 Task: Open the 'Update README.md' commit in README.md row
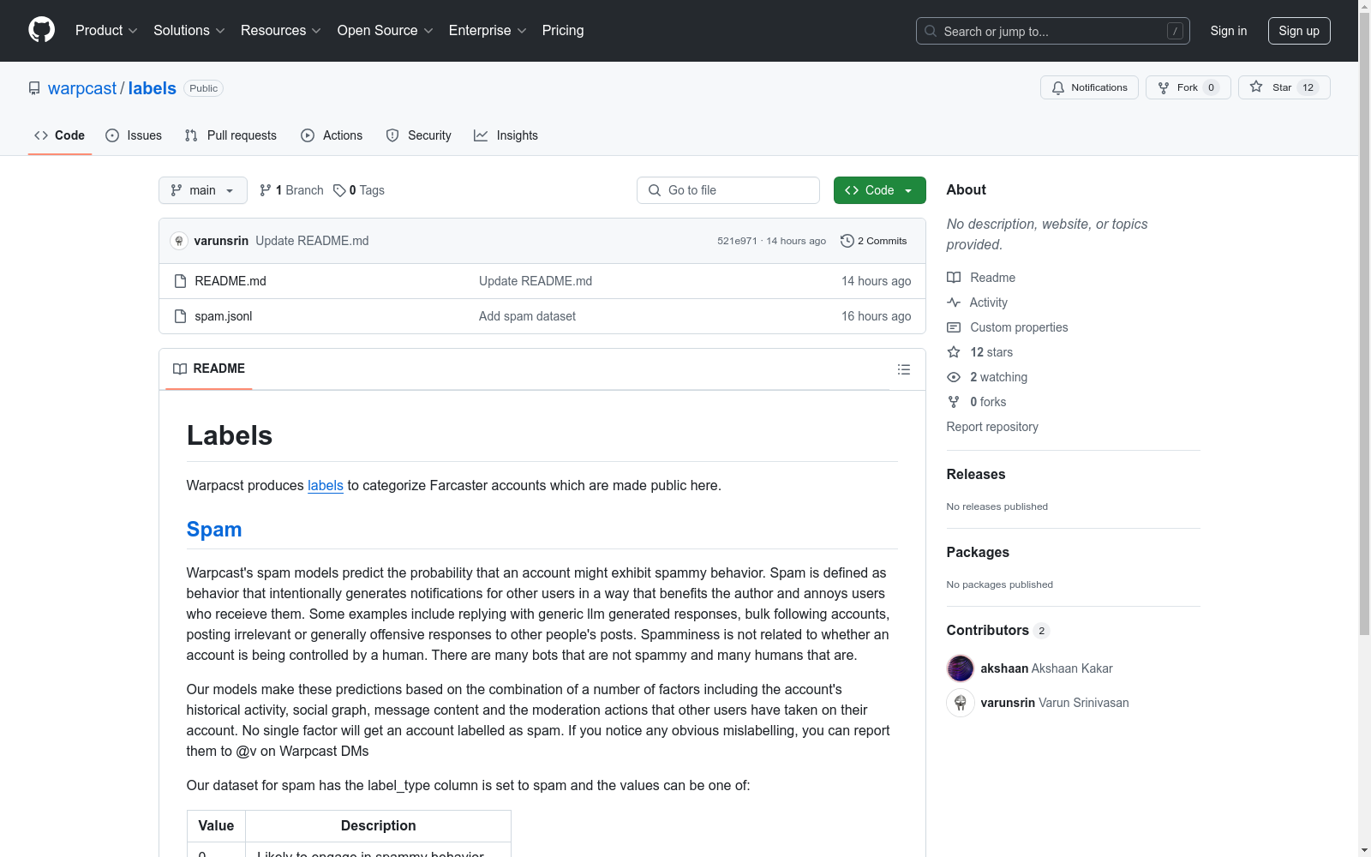[x=536, y=281]
